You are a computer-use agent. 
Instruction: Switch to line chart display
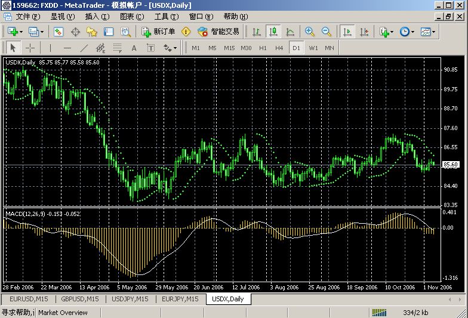tap(290, 32)
